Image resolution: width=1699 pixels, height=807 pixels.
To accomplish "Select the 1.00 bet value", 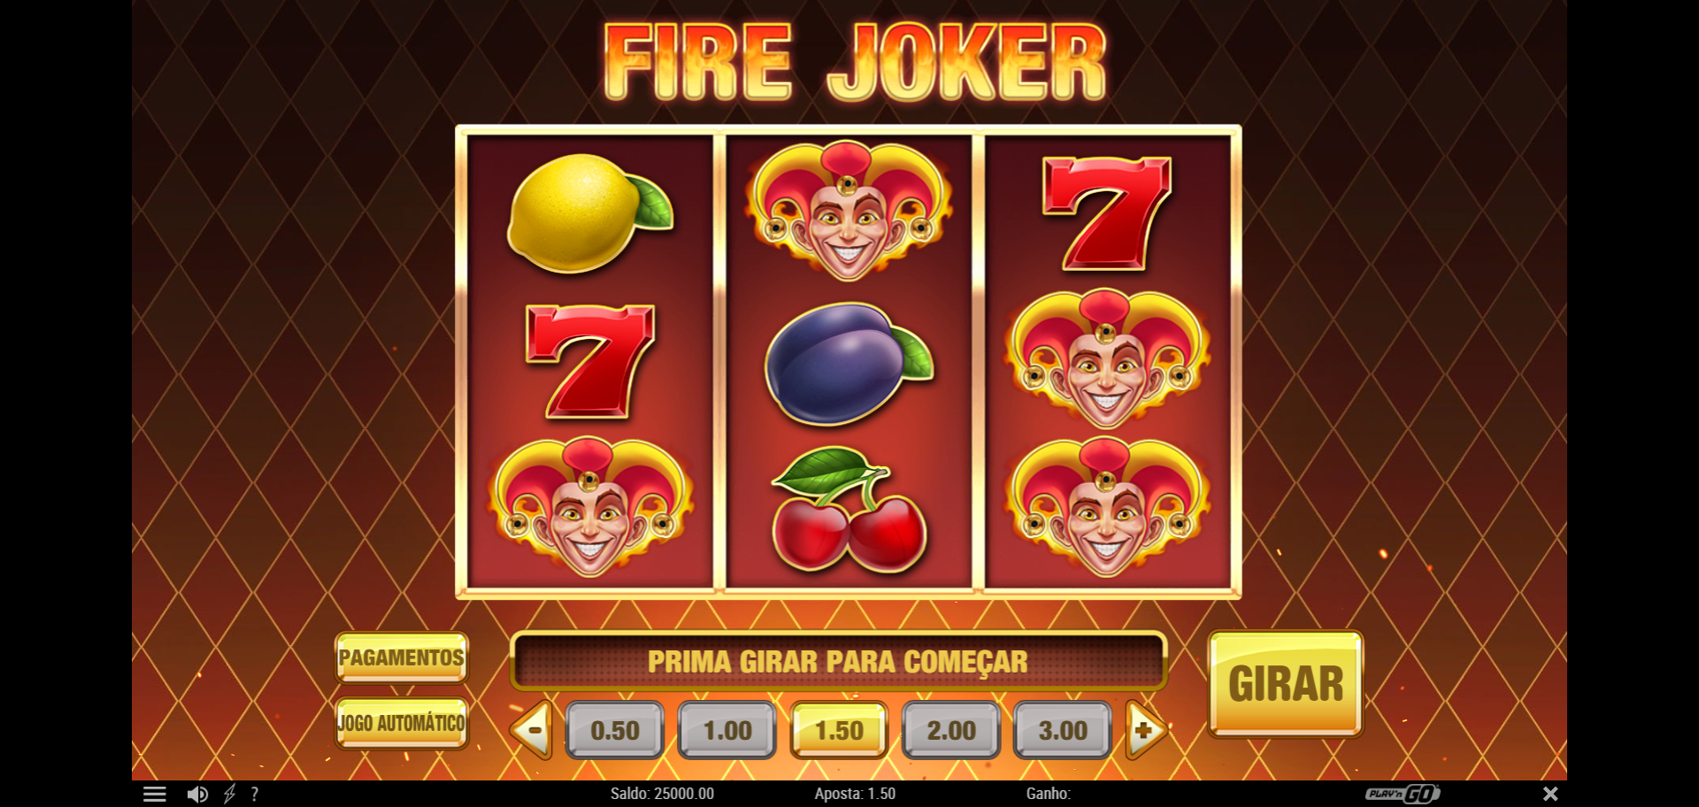I will click(x=727, y=730).
